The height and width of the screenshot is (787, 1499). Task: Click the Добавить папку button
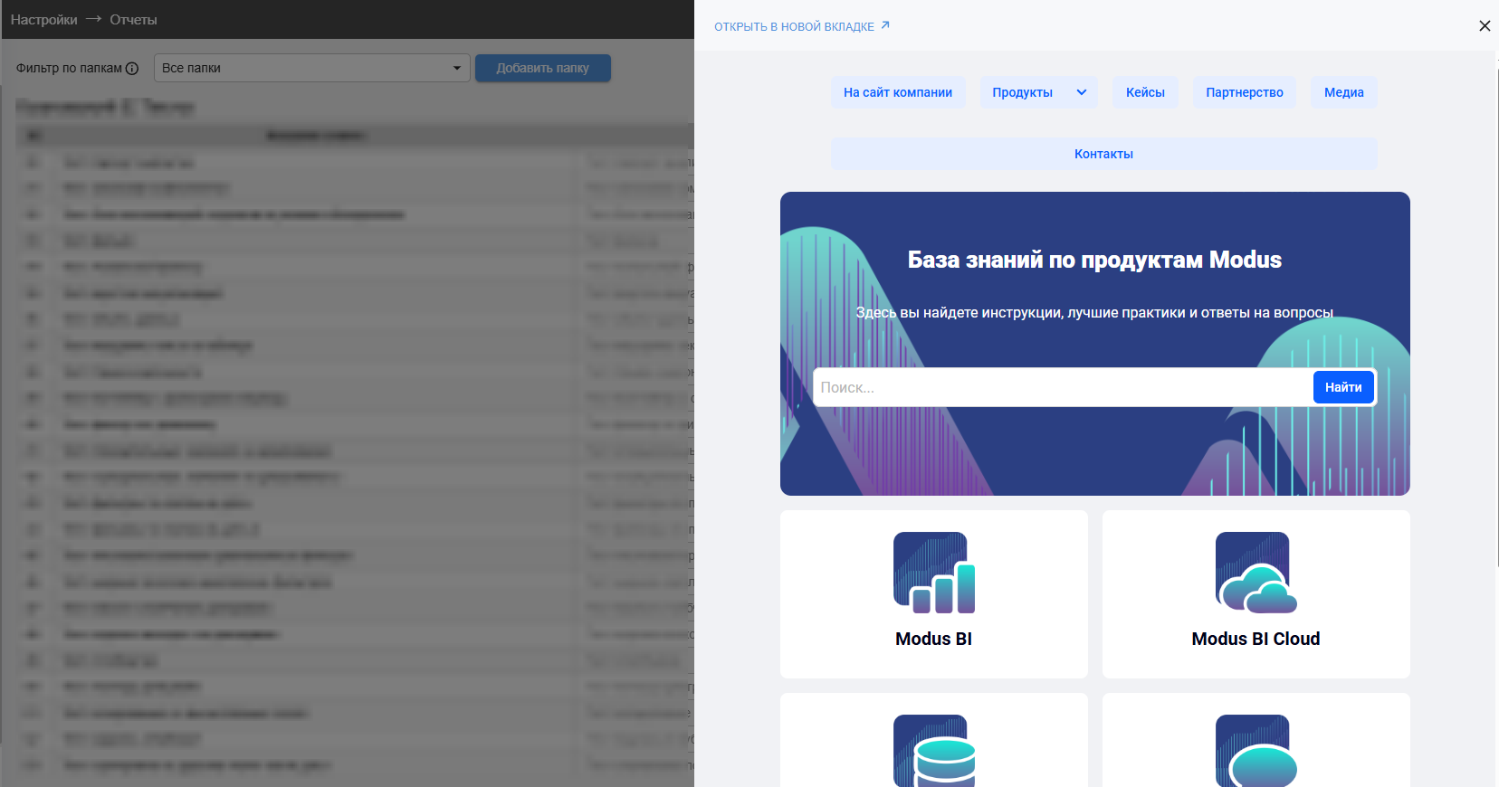542,68
